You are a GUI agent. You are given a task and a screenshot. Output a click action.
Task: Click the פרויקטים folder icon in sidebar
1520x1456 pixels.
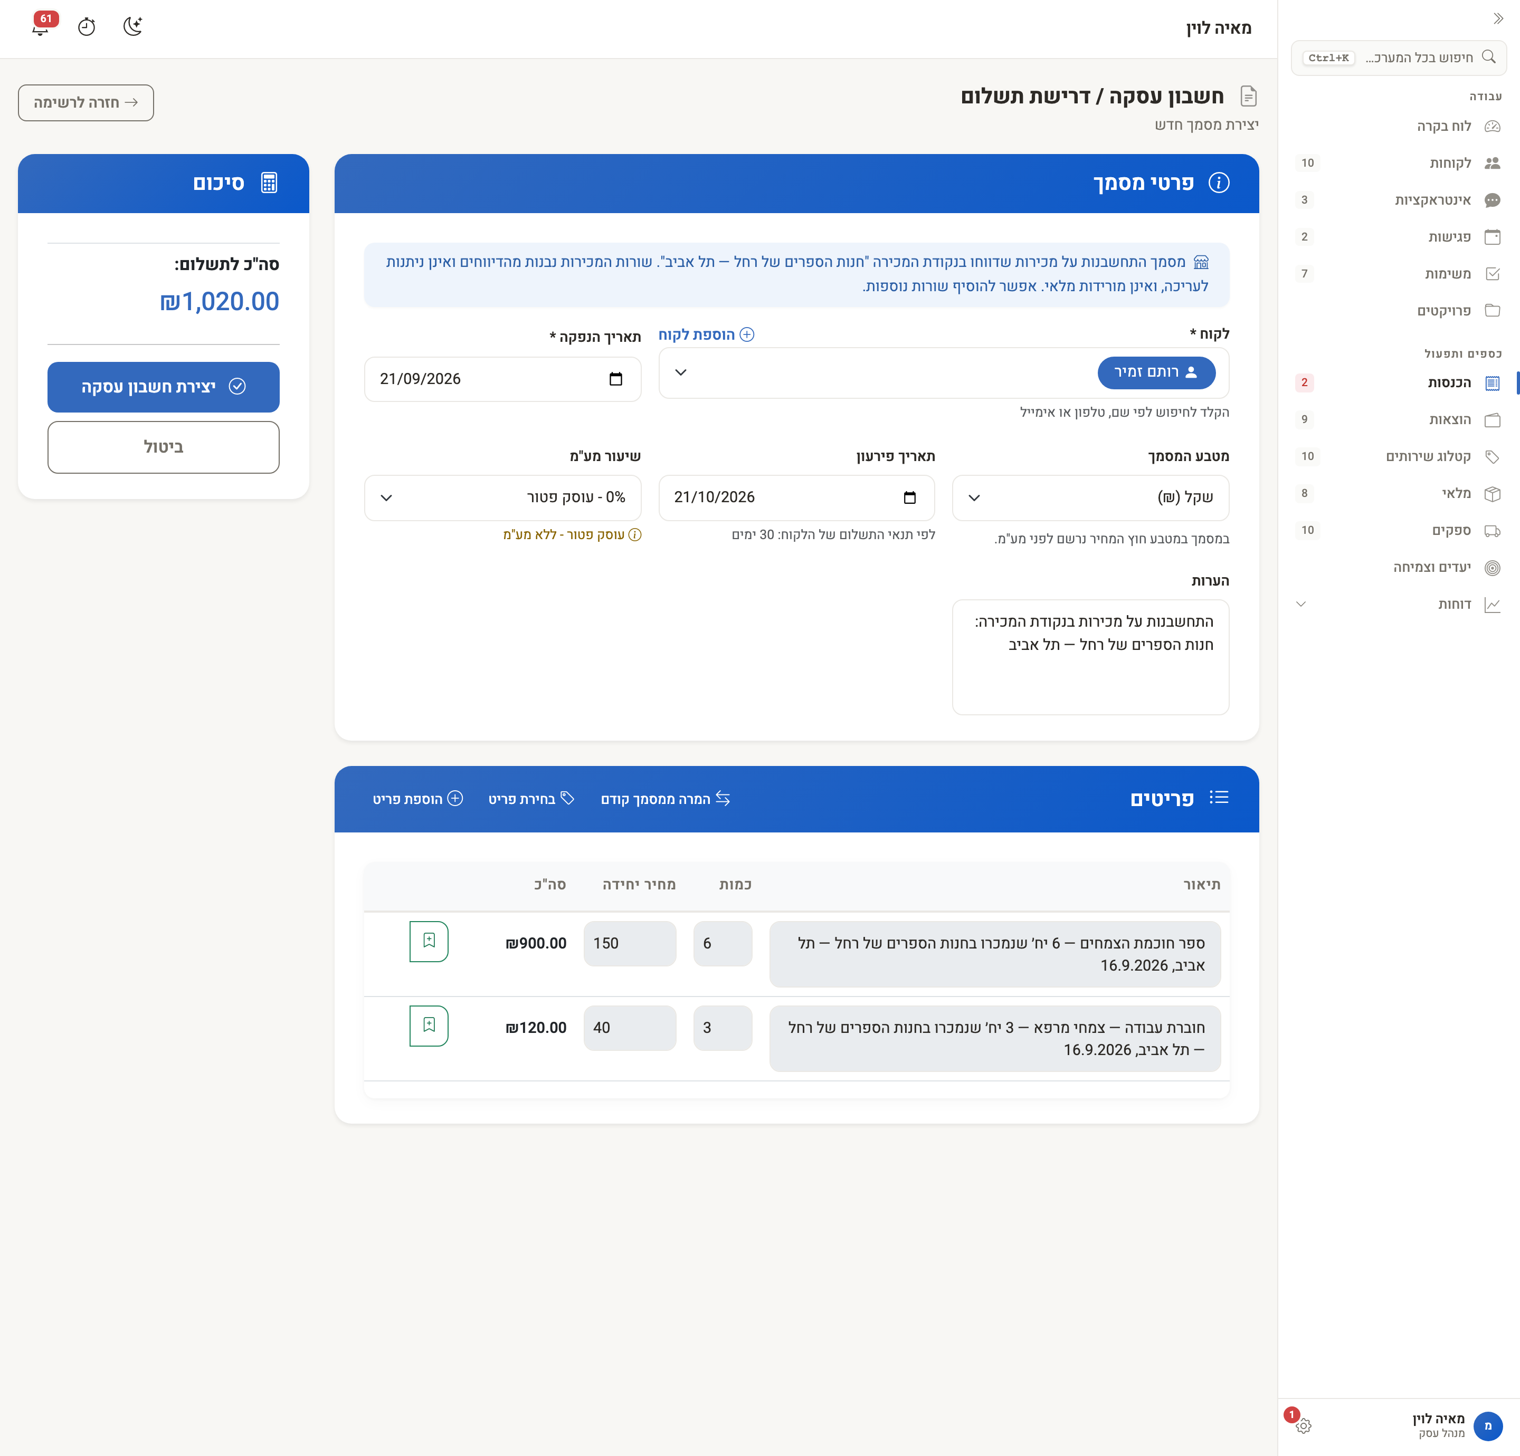tap(1492, 311)
